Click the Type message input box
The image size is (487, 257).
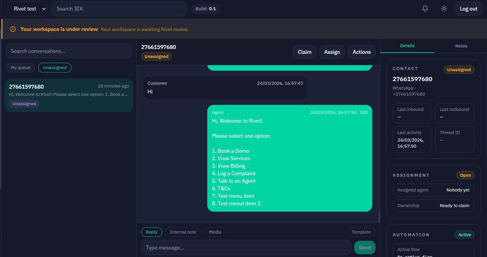click(246, 248)
